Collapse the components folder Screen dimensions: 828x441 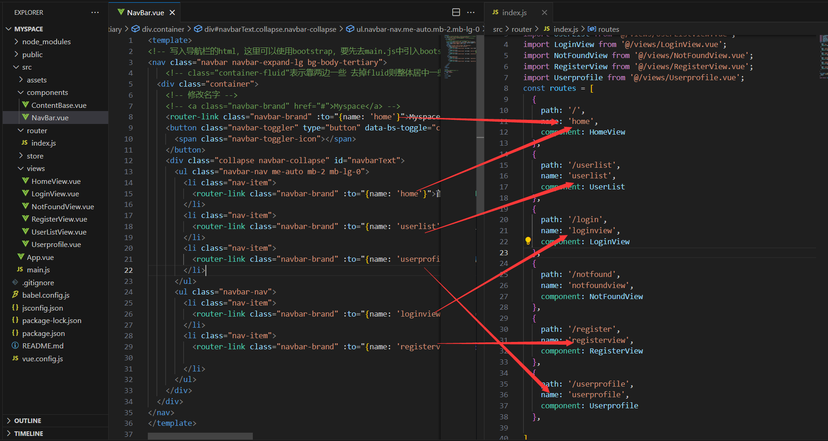pyautogui.click(x=21, y=92)
